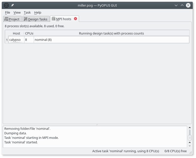Toggle the pin window icon in title bar
The width and height of the screenshot is (196, 158).
click(12, 5)
